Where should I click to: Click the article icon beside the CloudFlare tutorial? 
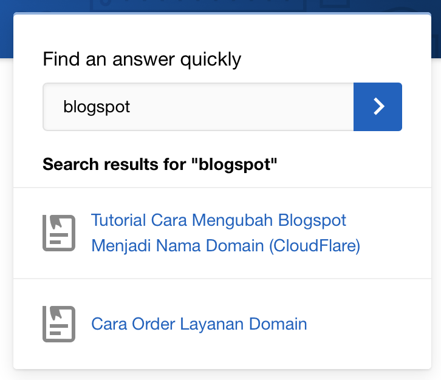[x=59, y=233]
